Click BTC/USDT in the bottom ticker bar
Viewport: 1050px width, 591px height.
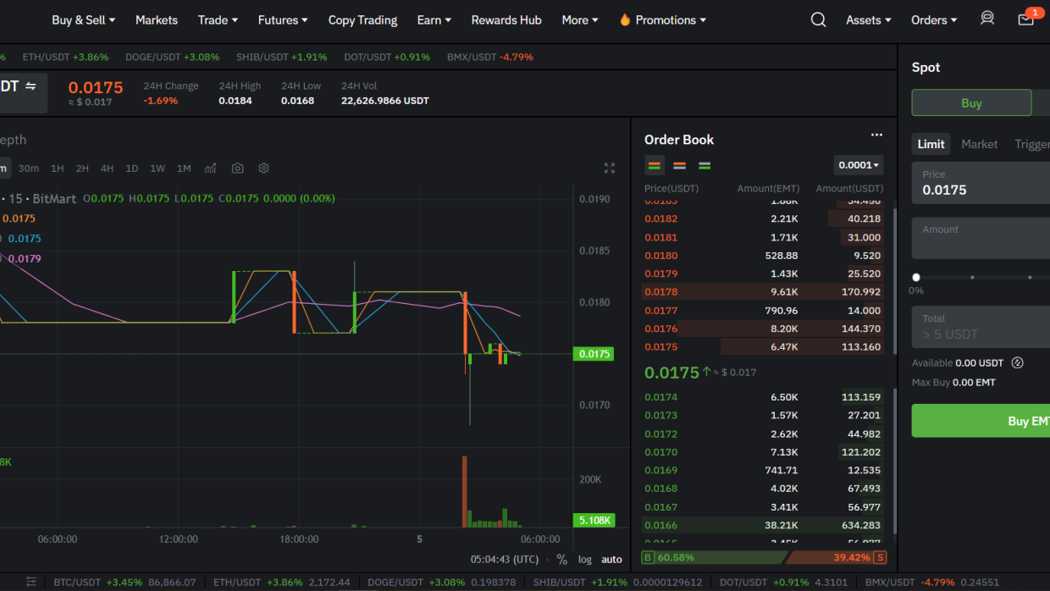(x=124, y=583)
